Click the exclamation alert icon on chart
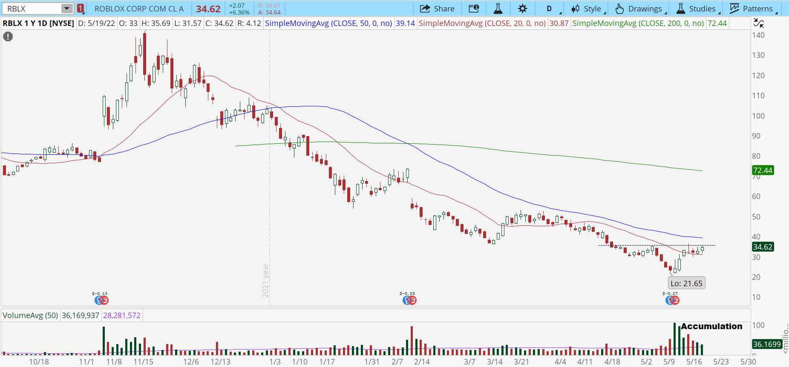This screenshot has width=789, height=367. point(8,37)
